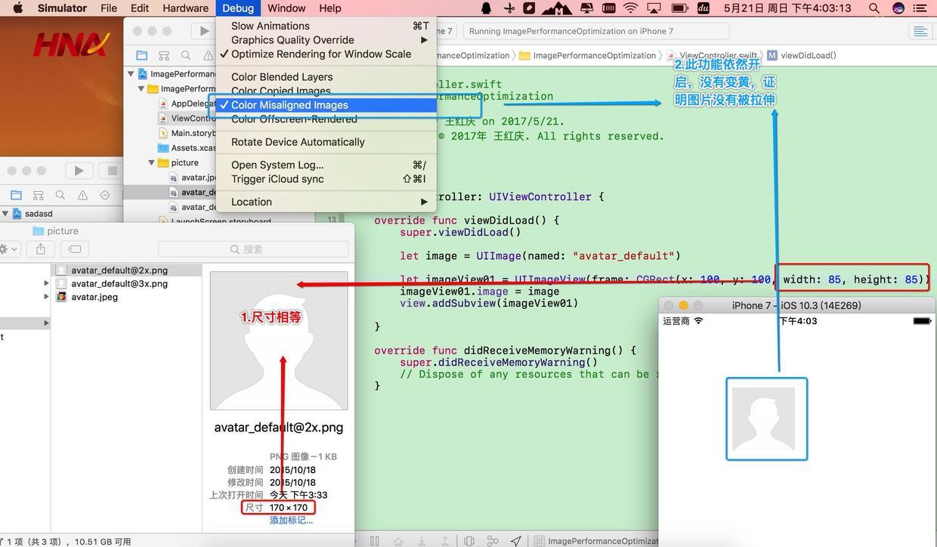Click Stop in the rear sadasd Xcode window
This screenshot has width=937, height=547.
(x=112, y=171)
